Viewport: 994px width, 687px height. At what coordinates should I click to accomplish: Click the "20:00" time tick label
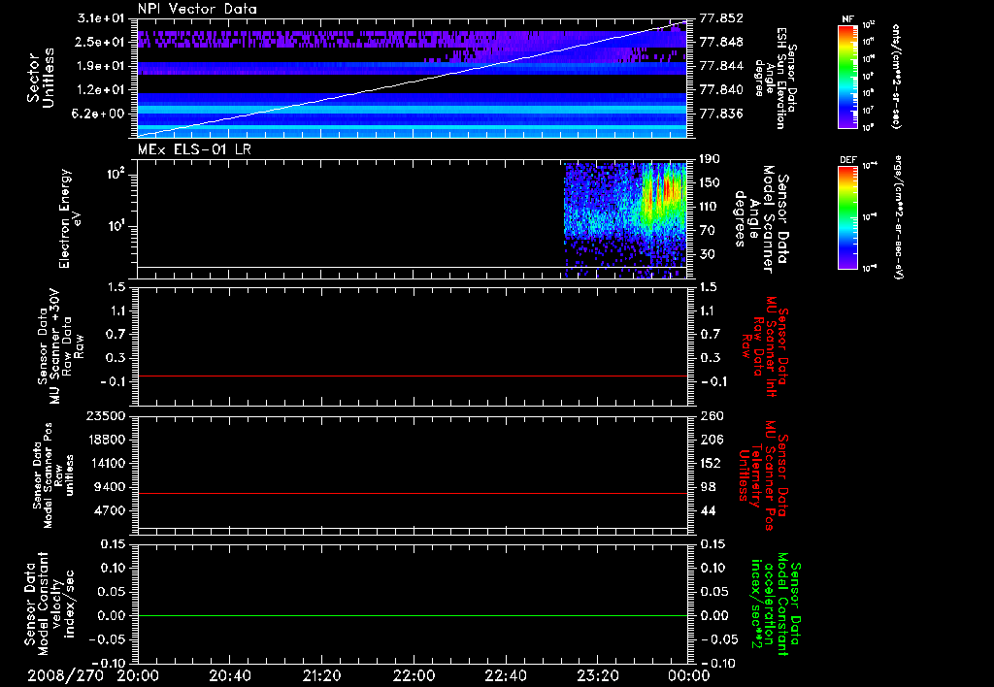138,675
